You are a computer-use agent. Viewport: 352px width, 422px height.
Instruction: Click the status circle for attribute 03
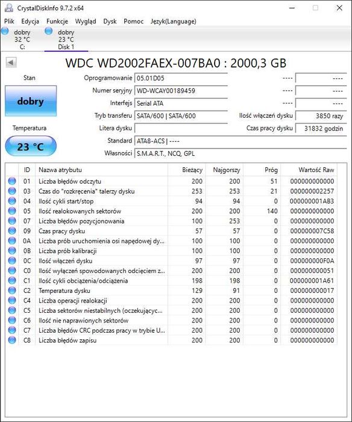(12, 191)
